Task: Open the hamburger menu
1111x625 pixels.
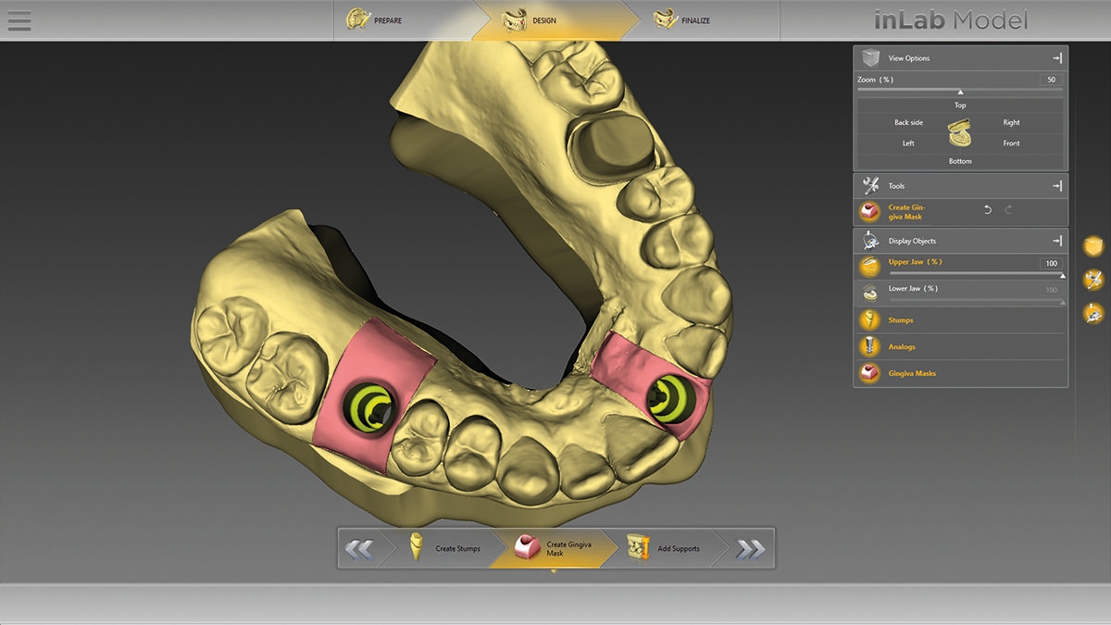Action: (x=19, y=20)
